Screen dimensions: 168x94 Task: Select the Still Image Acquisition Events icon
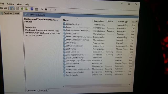(64, 61)
